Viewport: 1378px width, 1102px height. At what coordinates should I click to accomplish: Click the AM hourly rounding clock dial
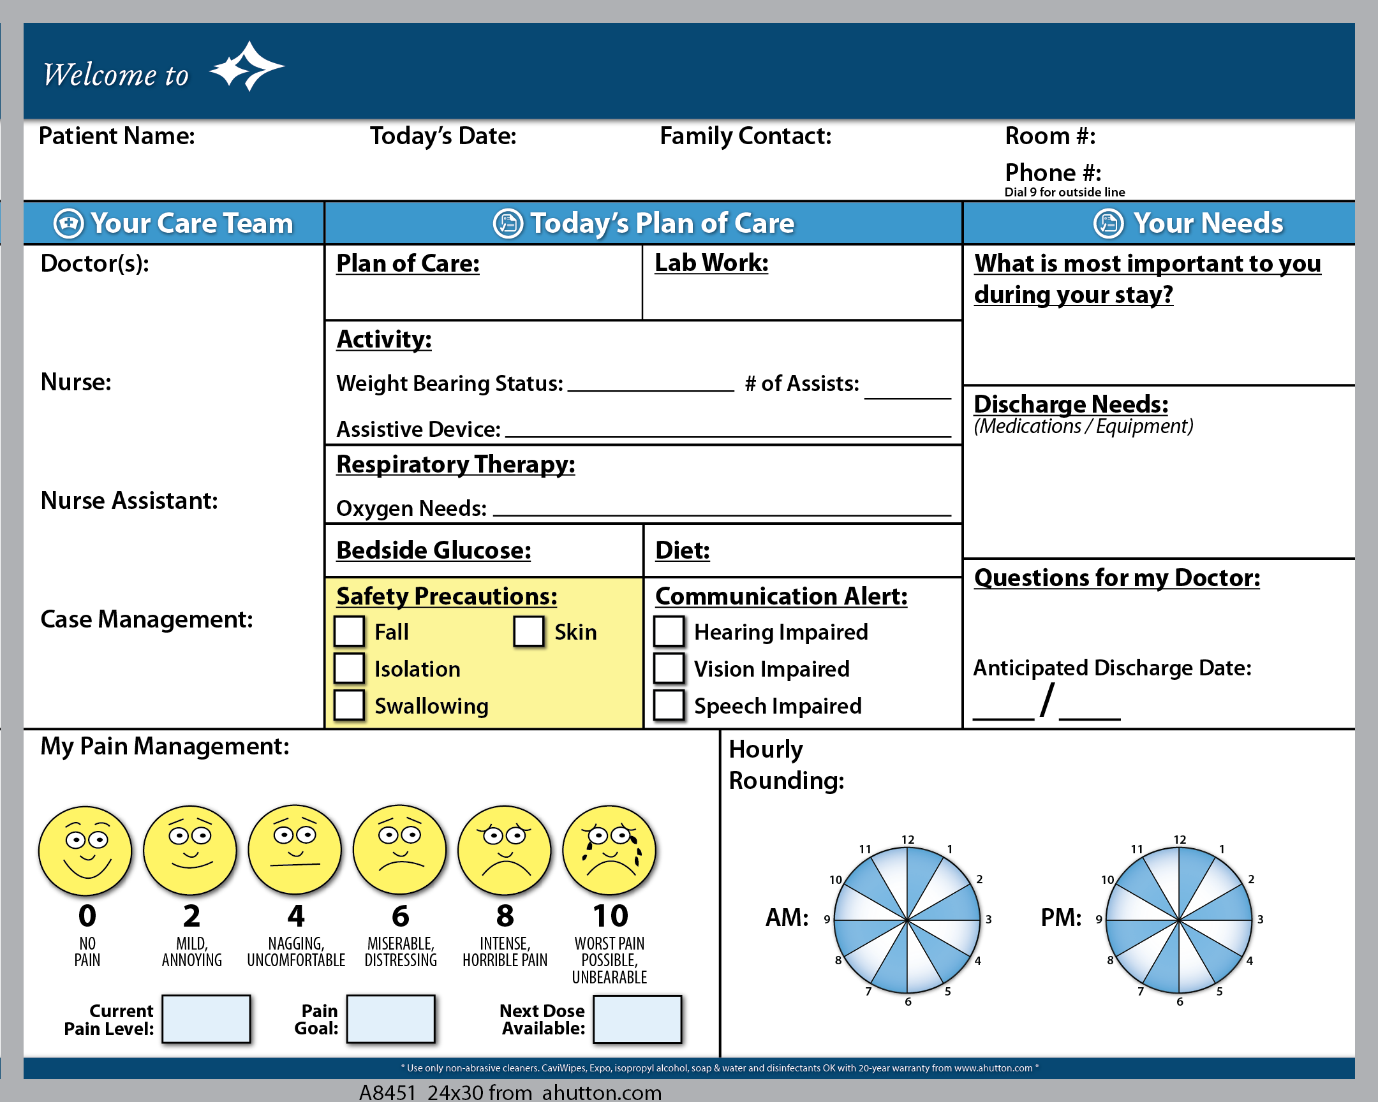(907, 920)
